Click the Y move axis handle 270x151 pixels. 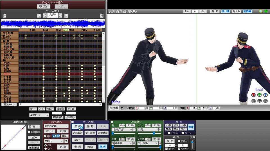tap(260, 101)
